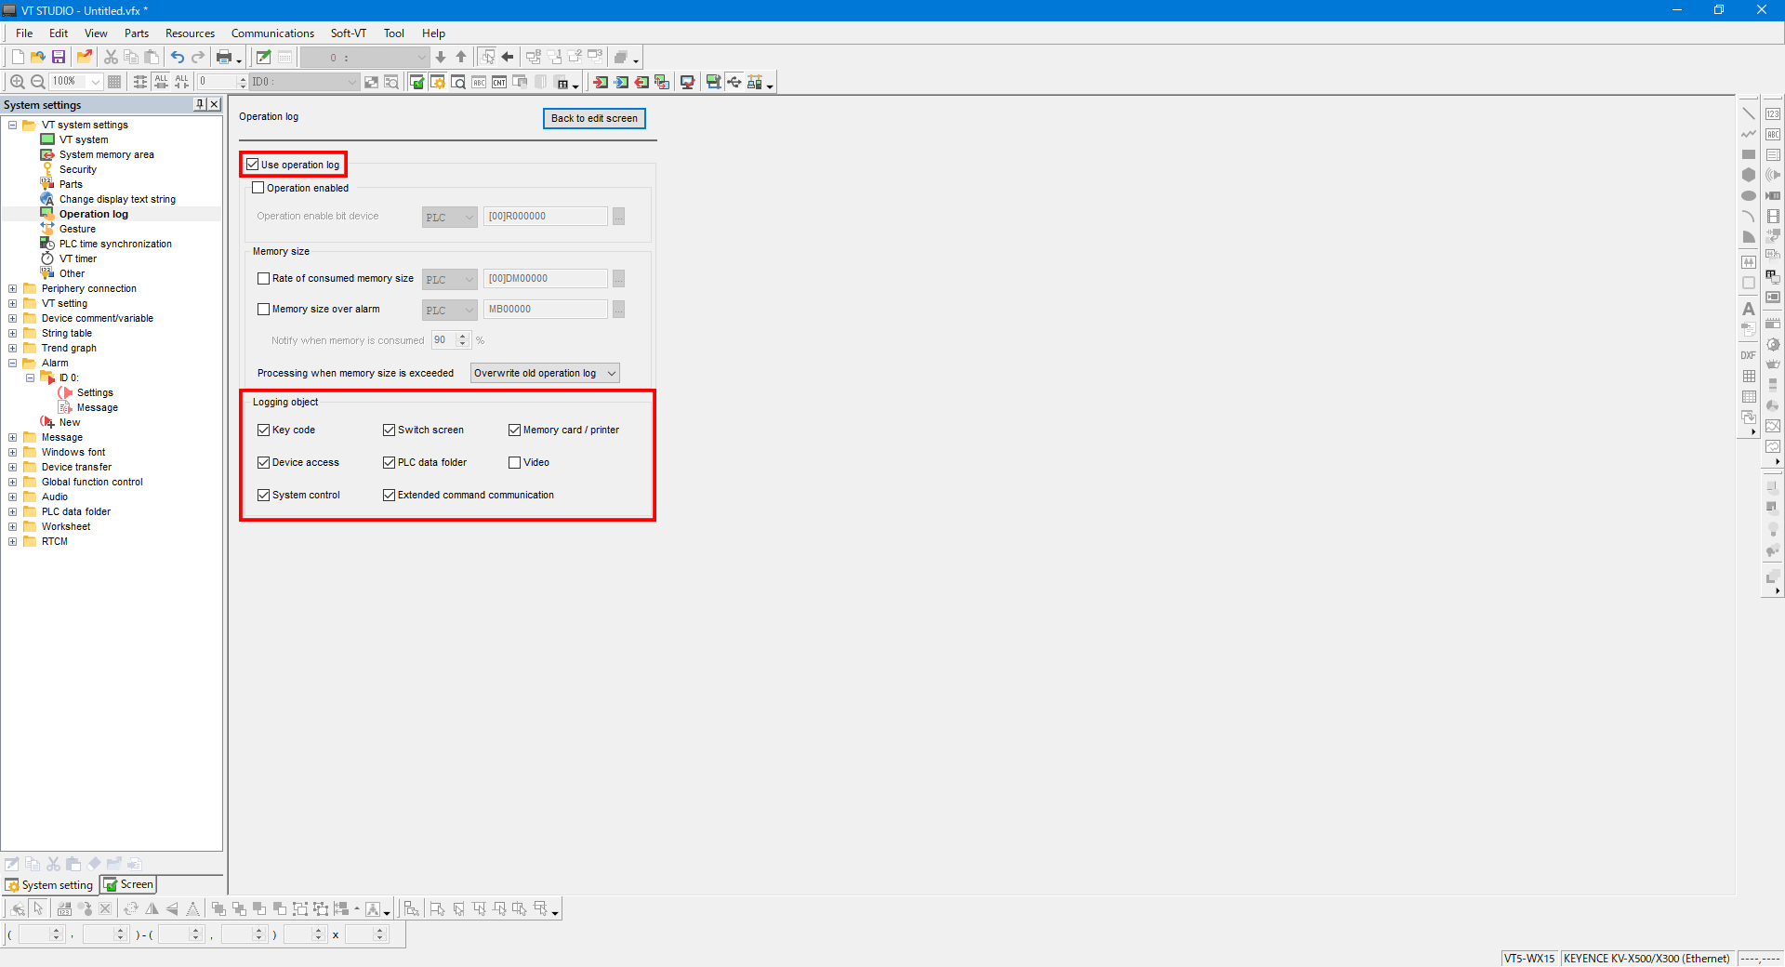Click the Zoom out magnifier icon
This screenshot has height=967, width=1785.
38,82
